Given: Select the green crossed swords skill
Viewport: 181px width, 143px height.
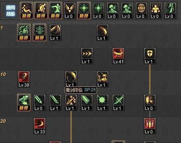Looking at the screenshot, I should (x=118, y=103).
